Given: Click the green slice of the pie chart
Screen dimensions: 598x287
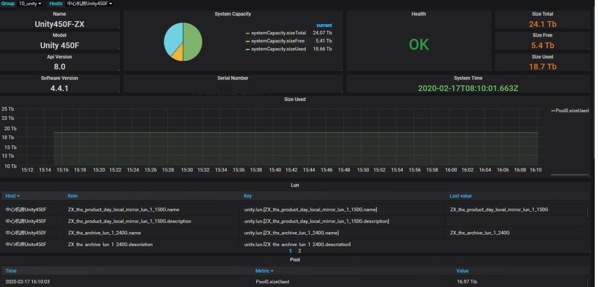Looking at the screenshot, I should 193,41.
